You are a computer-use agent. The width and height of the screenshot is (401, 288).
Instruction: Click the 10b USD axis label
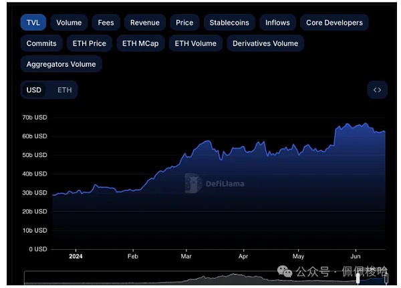[35, 231]
